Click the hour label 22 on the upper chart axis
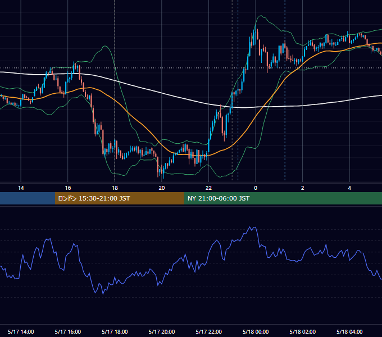Viewport: 382px width, 337px height. click(208, 188)
